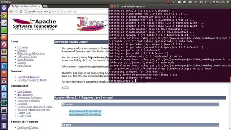
Task: Open the mail messaging indicator
Action: 184,2
